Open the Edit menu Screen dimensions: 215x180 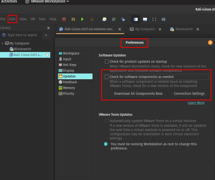coord(12,19)
